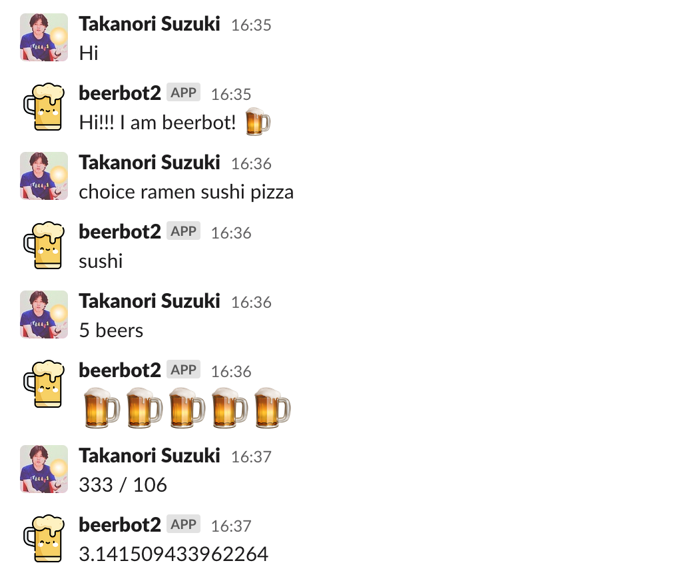Viewport: 678px width, 573px height.
Task: Click beerbot2 beer mug avatar beside "sushi" reply
Action: 44,245
